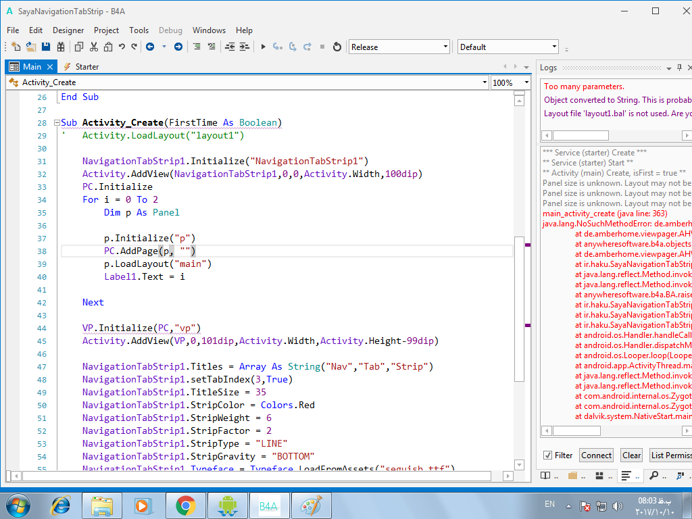Open the Quick Search magnifier tab
This screenshot has width=692, height=519.
(653, 476)
